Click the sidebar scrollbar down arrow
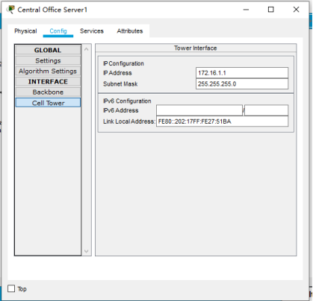The height and width of the screenshot is (301, 313). pyautogui.click(x=87, y=251)
